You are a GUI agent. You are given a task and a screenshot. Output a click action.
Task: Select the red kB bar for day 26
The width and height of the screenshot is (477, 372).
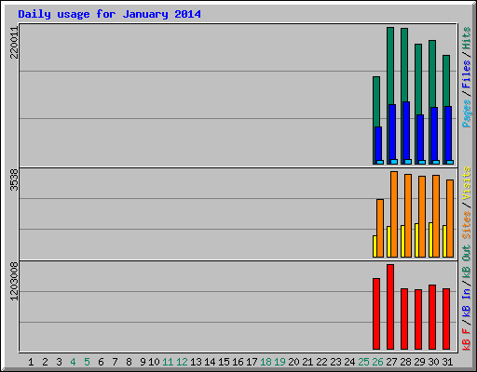point(376,313)
